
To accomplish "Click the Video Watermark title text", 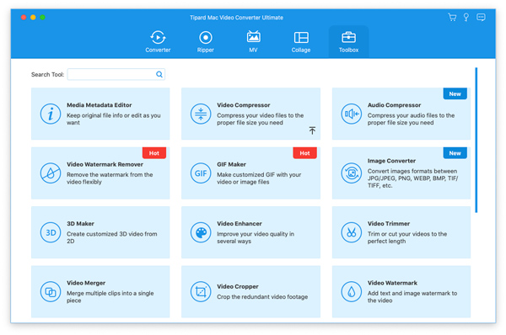I will [x=392, y=283].
